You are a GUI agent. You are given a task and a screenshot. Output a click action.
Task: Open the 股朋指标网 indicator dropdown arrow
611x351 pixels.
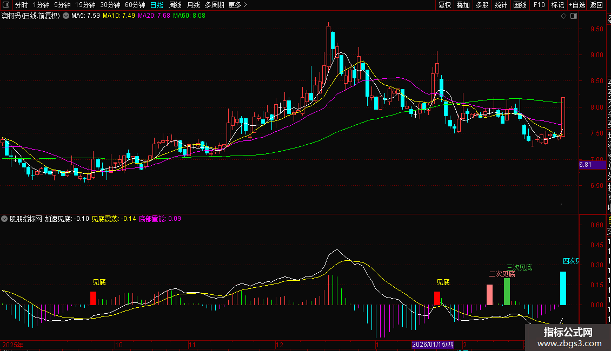[4, 219]
